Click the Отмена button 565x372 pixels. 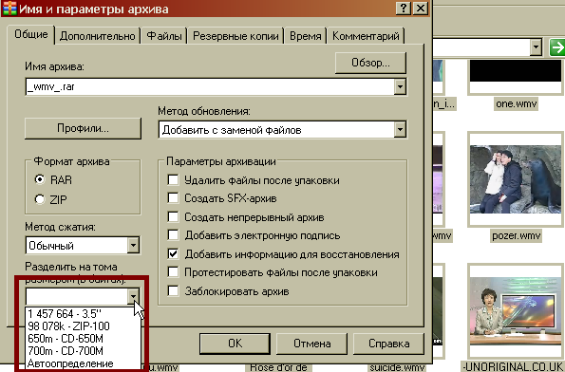(311, 344)
